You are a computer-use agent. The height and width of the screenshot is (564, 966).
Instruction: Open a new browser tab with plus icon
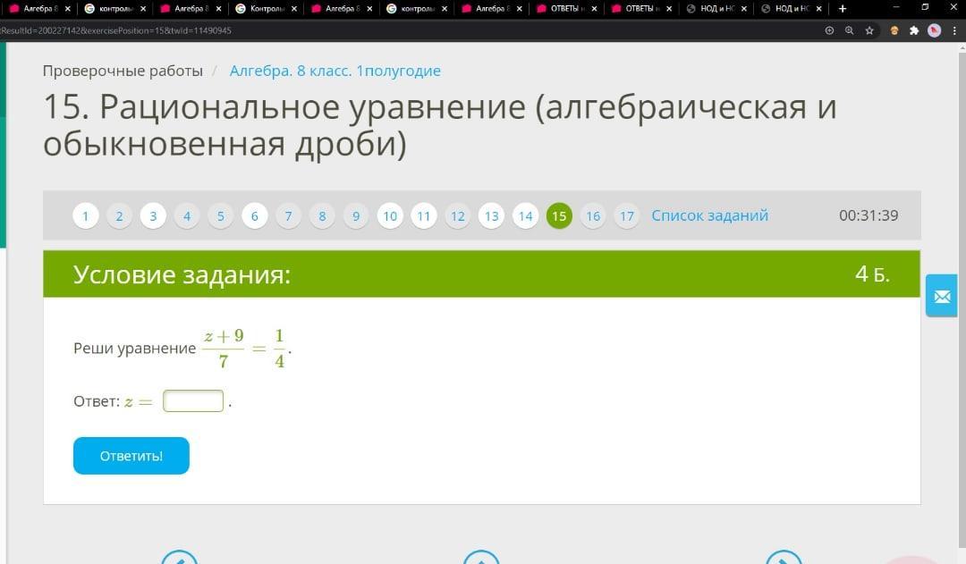pyautogui.click(x=843, y=9)
